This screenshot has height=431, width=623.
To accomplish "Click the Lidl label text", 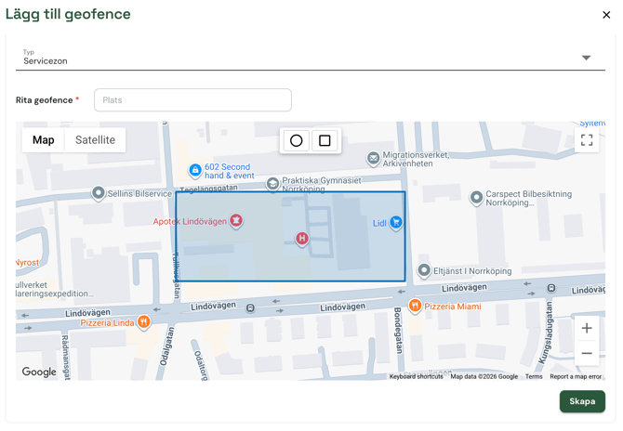I will coord(379,224).
